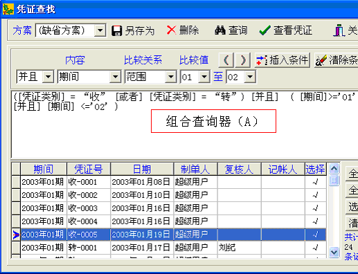The height and width of the screenshot is (274, 358).
Task: Toggle selection checkmark for 收-0001 row
Action: [315, 182]
